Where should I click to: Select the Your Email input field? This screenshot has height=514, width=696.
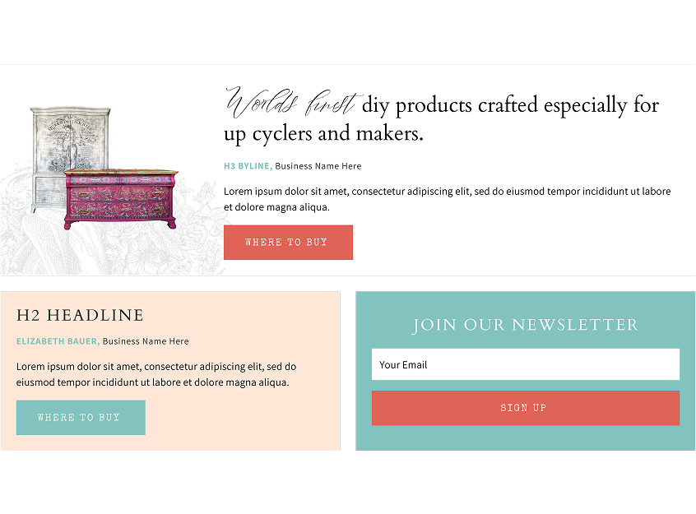click(x=526, y=364)
